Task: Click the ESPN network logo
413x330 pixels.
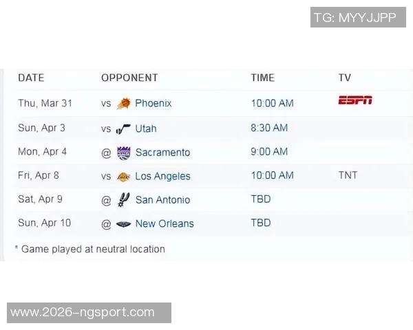Action: pyautogui.click(x=355, y=100)
